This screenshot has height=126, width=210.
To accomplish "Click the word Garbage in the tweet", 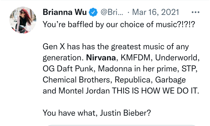I will click(171, 80).
